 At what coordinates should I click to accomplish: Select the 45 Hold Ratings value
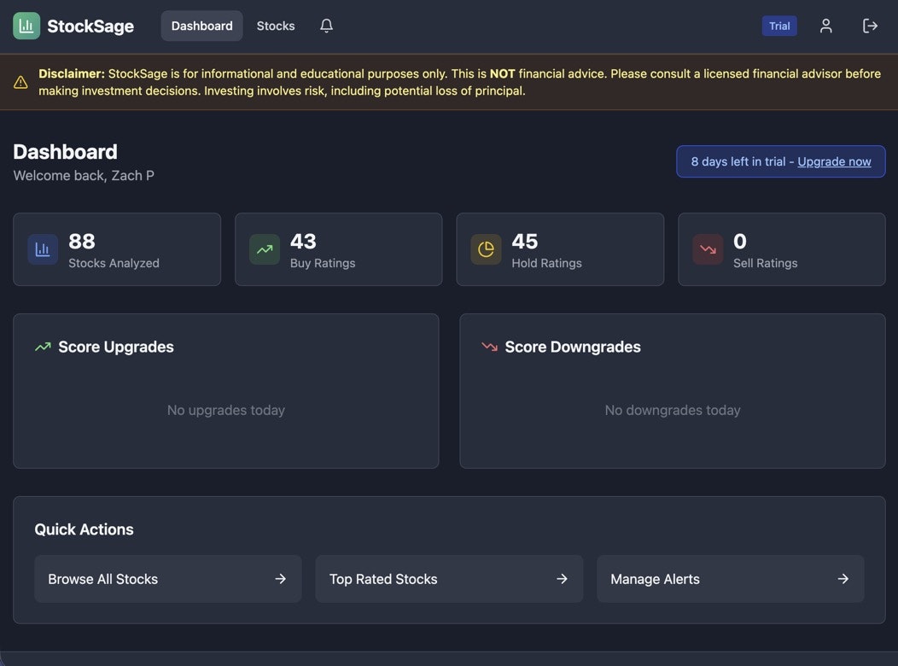coord(525,241)
